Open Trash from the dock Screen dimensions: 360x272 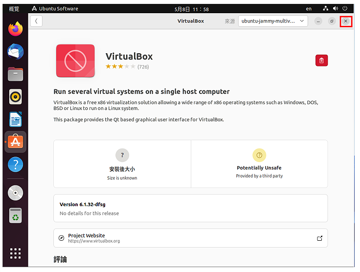point(15,216)
